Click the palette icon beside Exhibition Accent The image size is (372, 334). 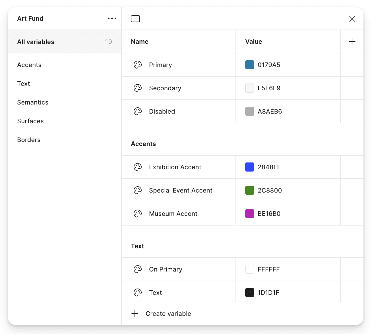138,167
